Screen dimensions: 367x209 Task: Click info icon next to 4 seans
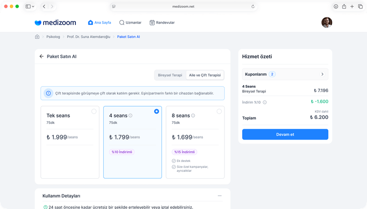pyautogui.click(x=131, y=116)
